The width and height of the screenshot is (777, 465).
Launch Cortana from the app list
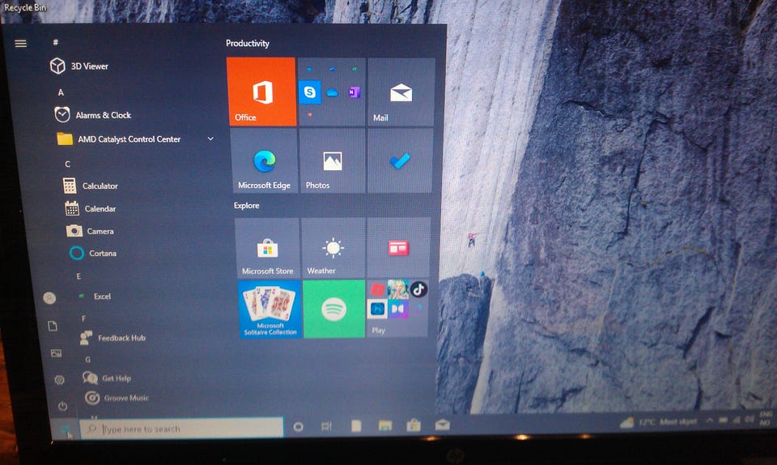[x=93, y=254]
